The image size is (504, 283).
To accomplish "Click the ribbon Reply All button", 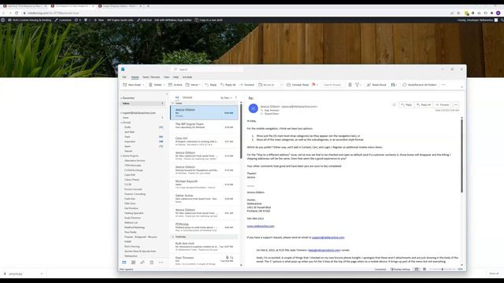I will [x=228, y=85].
